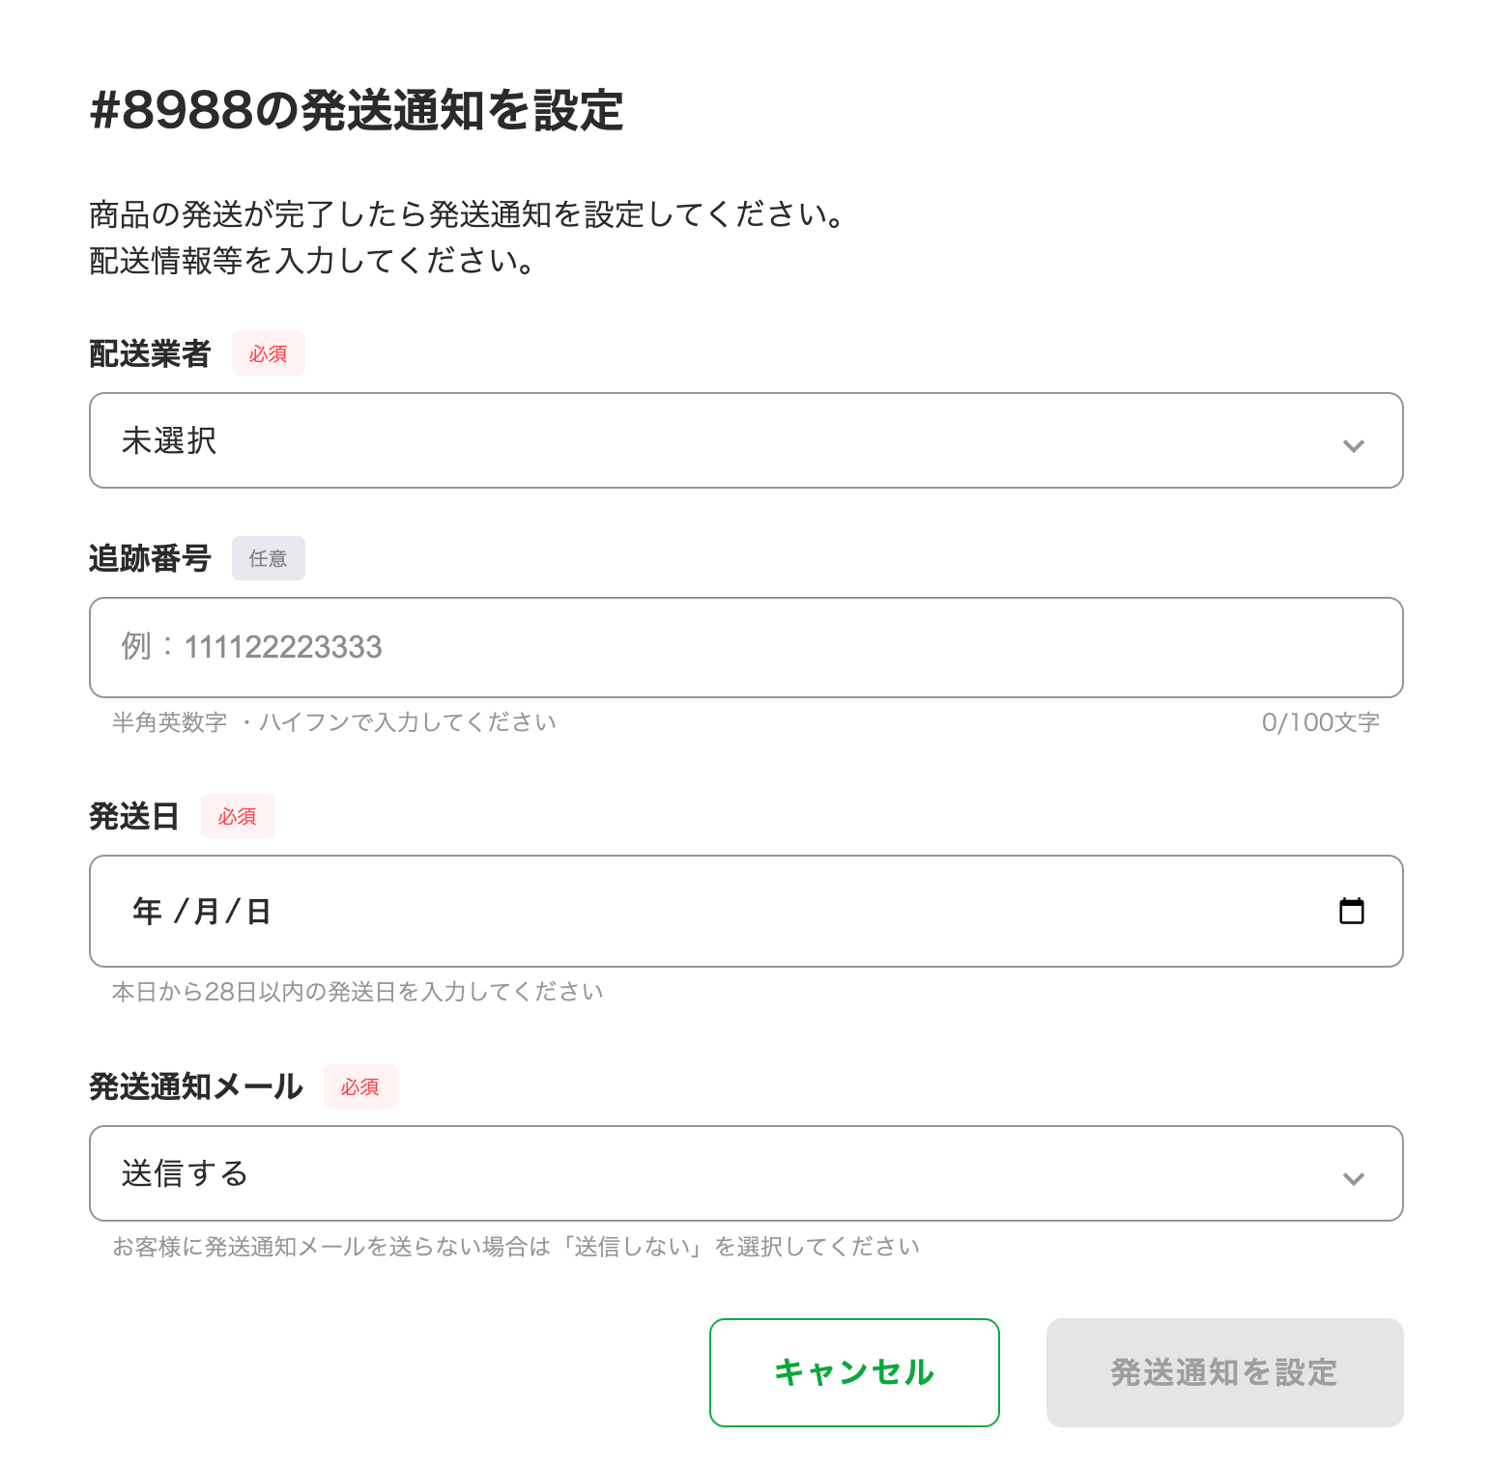Click the 0/100文字 character counter
This screenshot has width=1491, height=1465.
pyautogui.click(x=1320, y=722)
